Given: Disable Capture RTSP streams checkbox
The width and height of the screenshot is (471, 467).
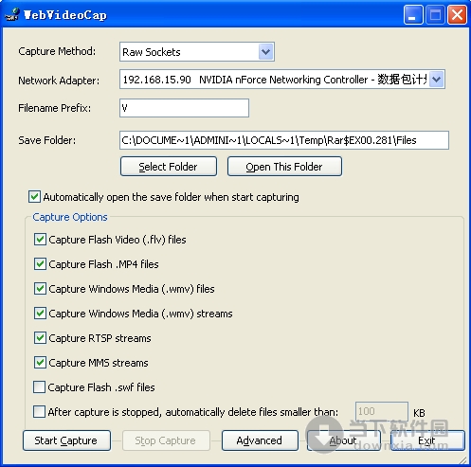Looking at the screenshot, I should [x=40, y=338].
